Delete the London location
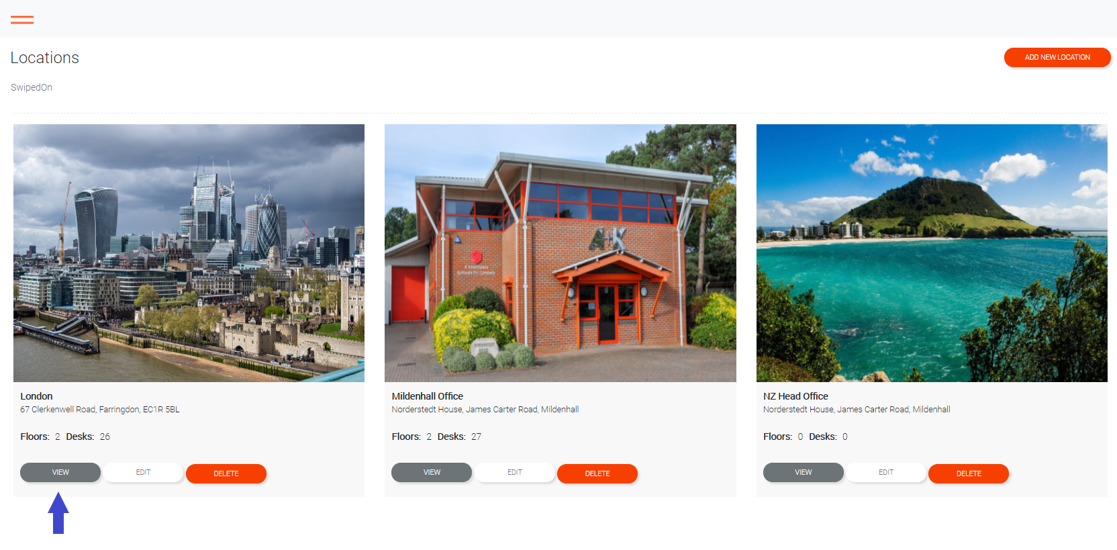This screenshot has width=1117, height=550. 226,473
